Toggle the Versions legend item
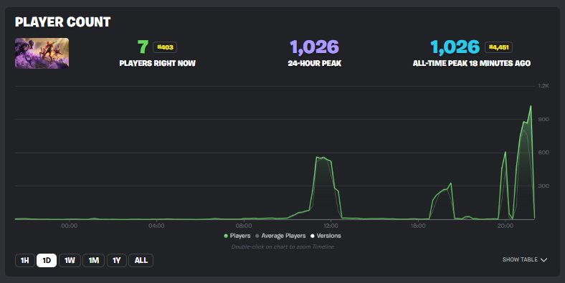Screen dimensions: 565x283 pyautogui.click(x=326, y=236)
